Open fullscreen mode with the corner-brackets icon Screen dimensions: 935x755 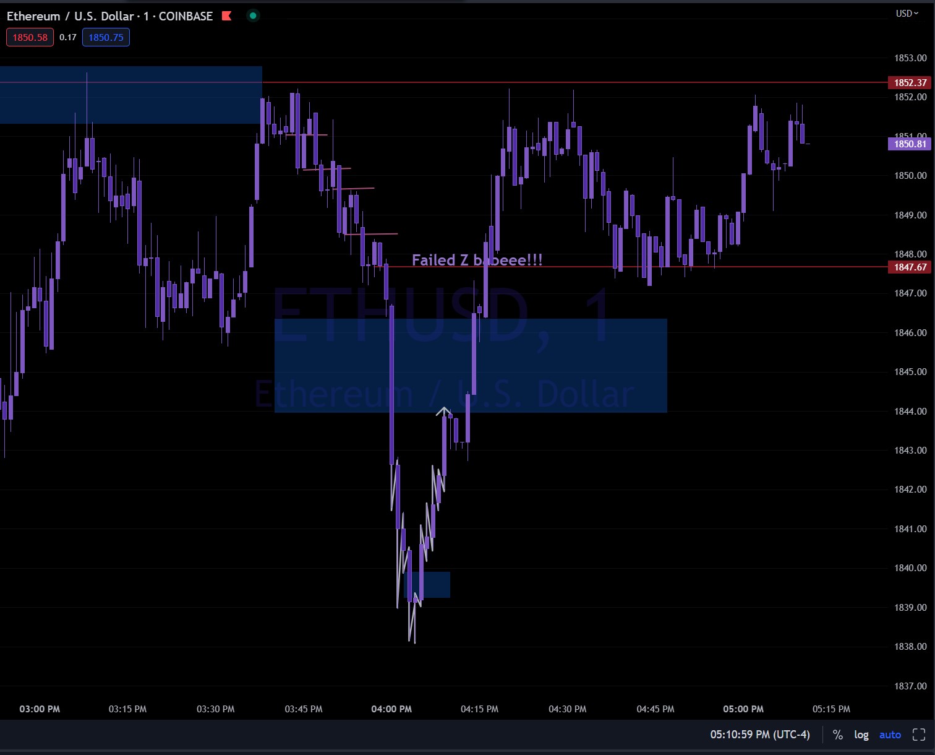(x=919, y=735)
